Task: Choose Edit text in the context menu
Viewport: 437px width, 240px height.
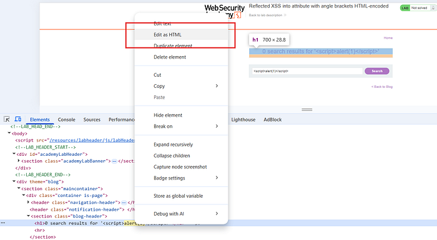Action: click(x=181, y=24)
